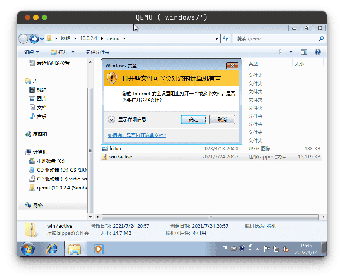Open the Windows Start button
The image size is (344, 280).
click(28, 249)
